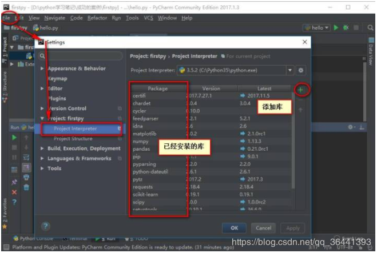The image size is (377, 253).
Task: Open the interpreter gear settings icon
Action: tap(300, 70)
